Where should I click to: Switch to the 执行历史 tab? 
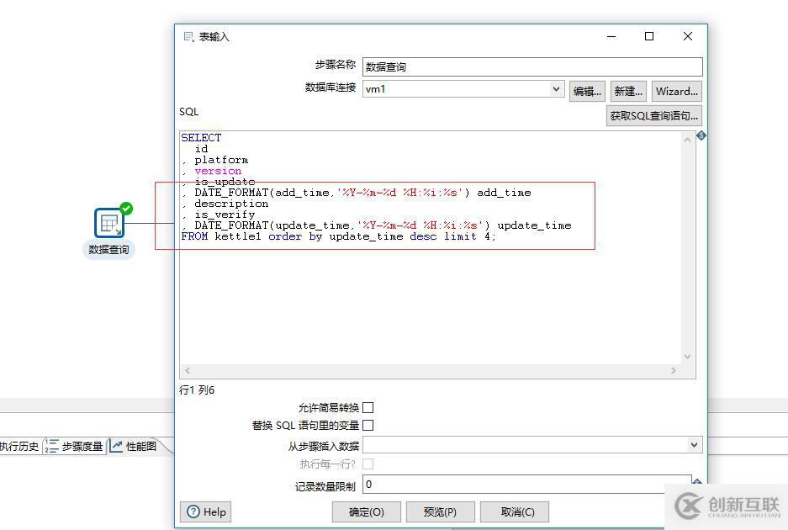19,446
